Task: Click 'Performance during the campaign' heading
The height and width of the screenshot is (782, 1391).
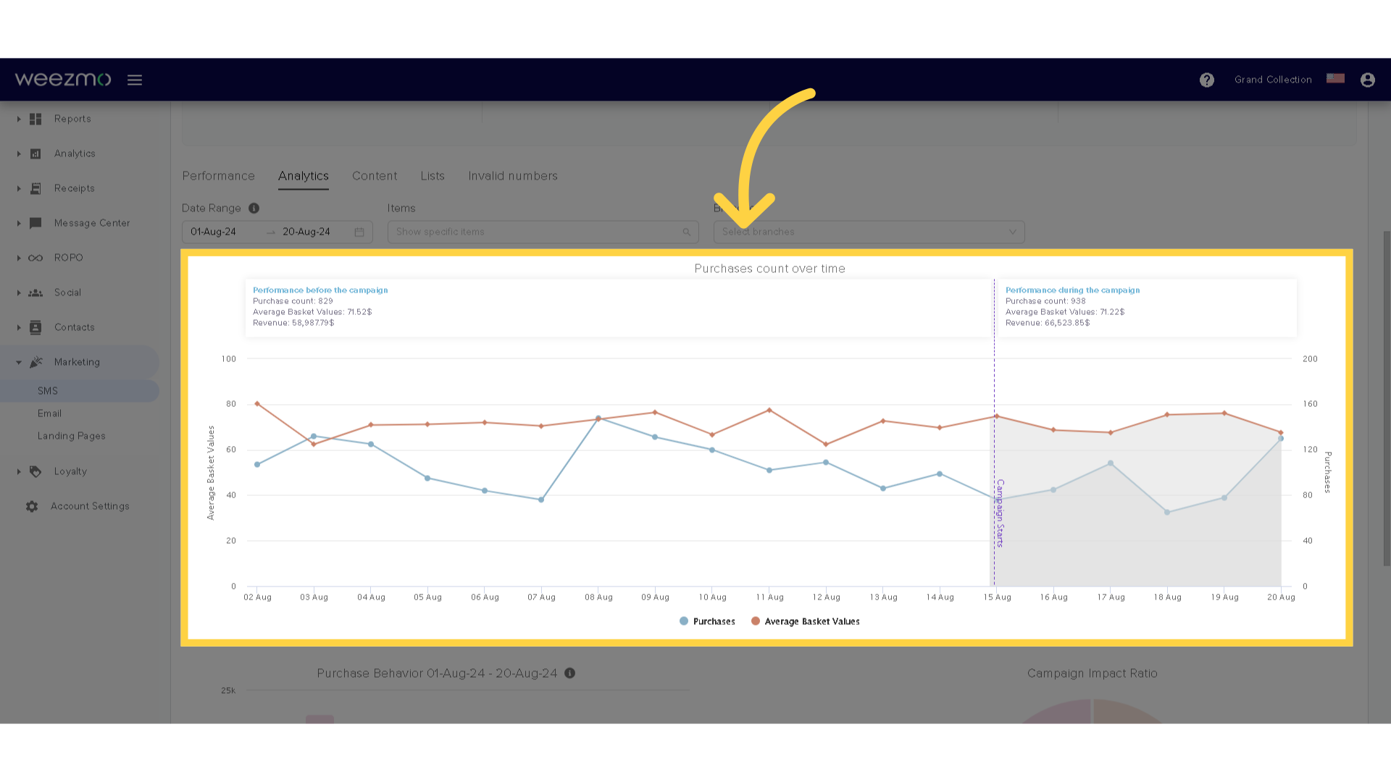Action: pos(1072,290)
